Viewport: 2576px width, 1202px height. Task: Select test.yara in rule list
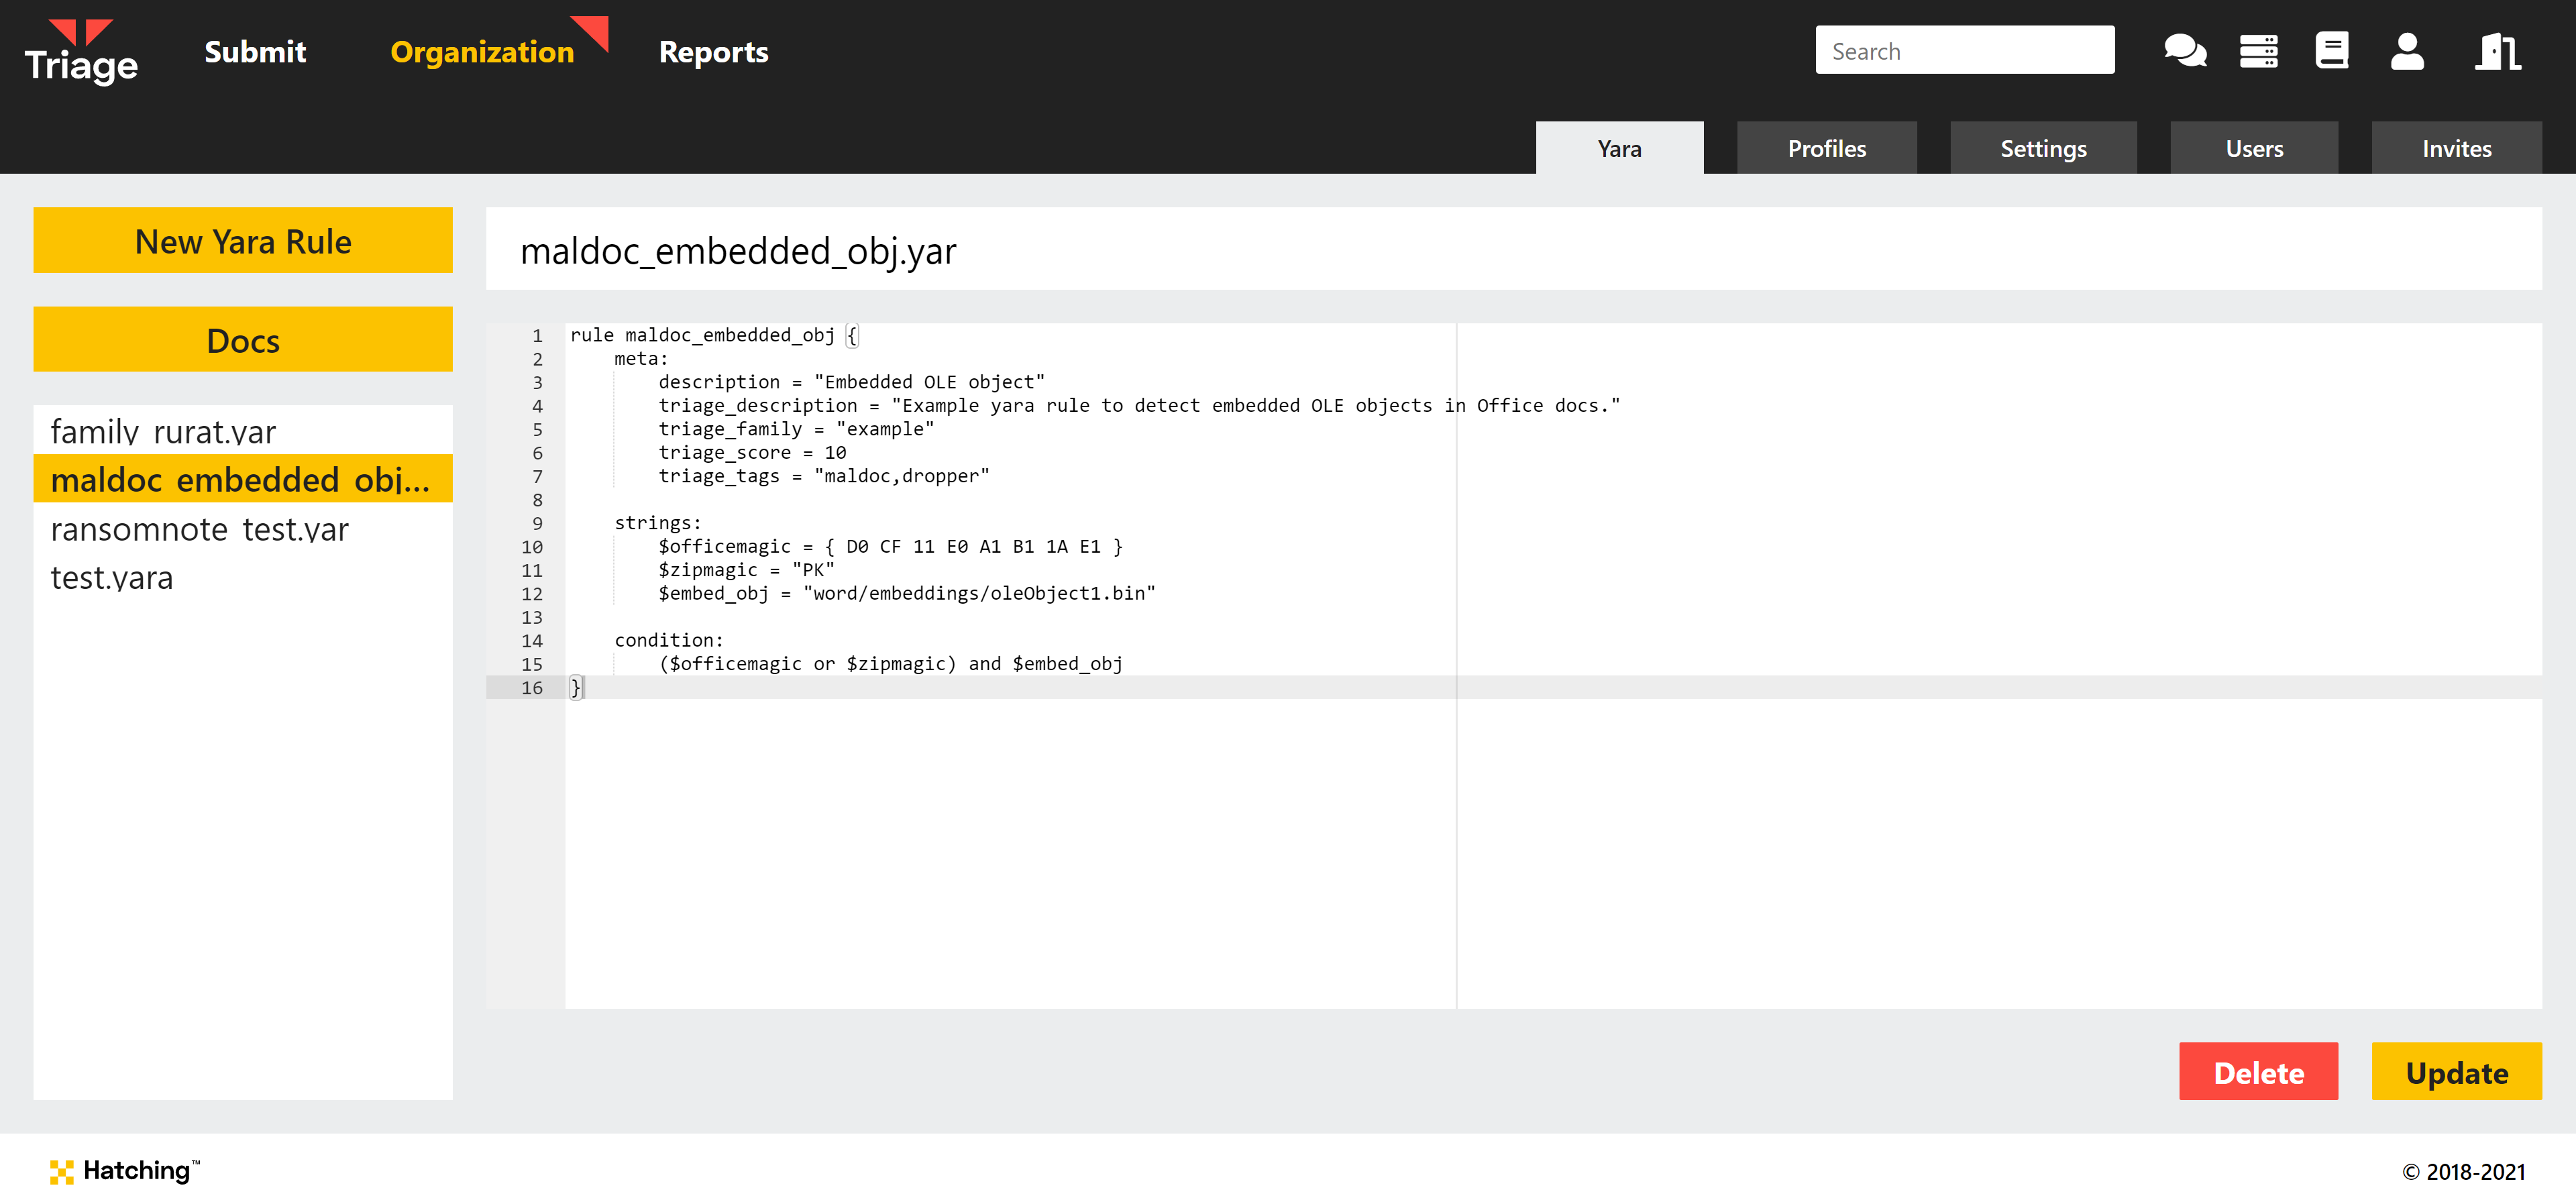(x=243, y=577)
